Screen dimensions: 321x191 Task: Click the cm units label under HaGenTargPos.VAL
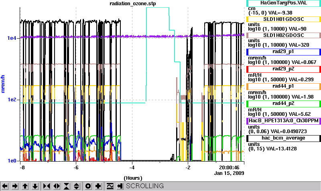[x=252, y=8]
